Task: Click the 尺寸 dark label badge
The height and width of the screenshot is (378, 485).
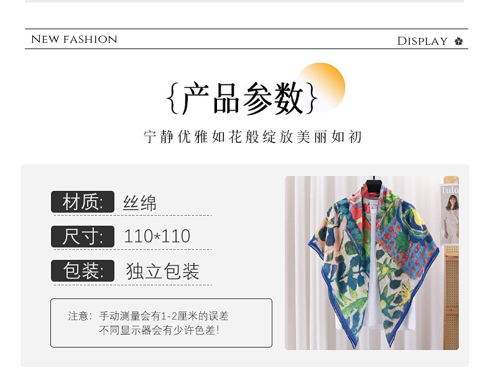Action: pos(83,237)
